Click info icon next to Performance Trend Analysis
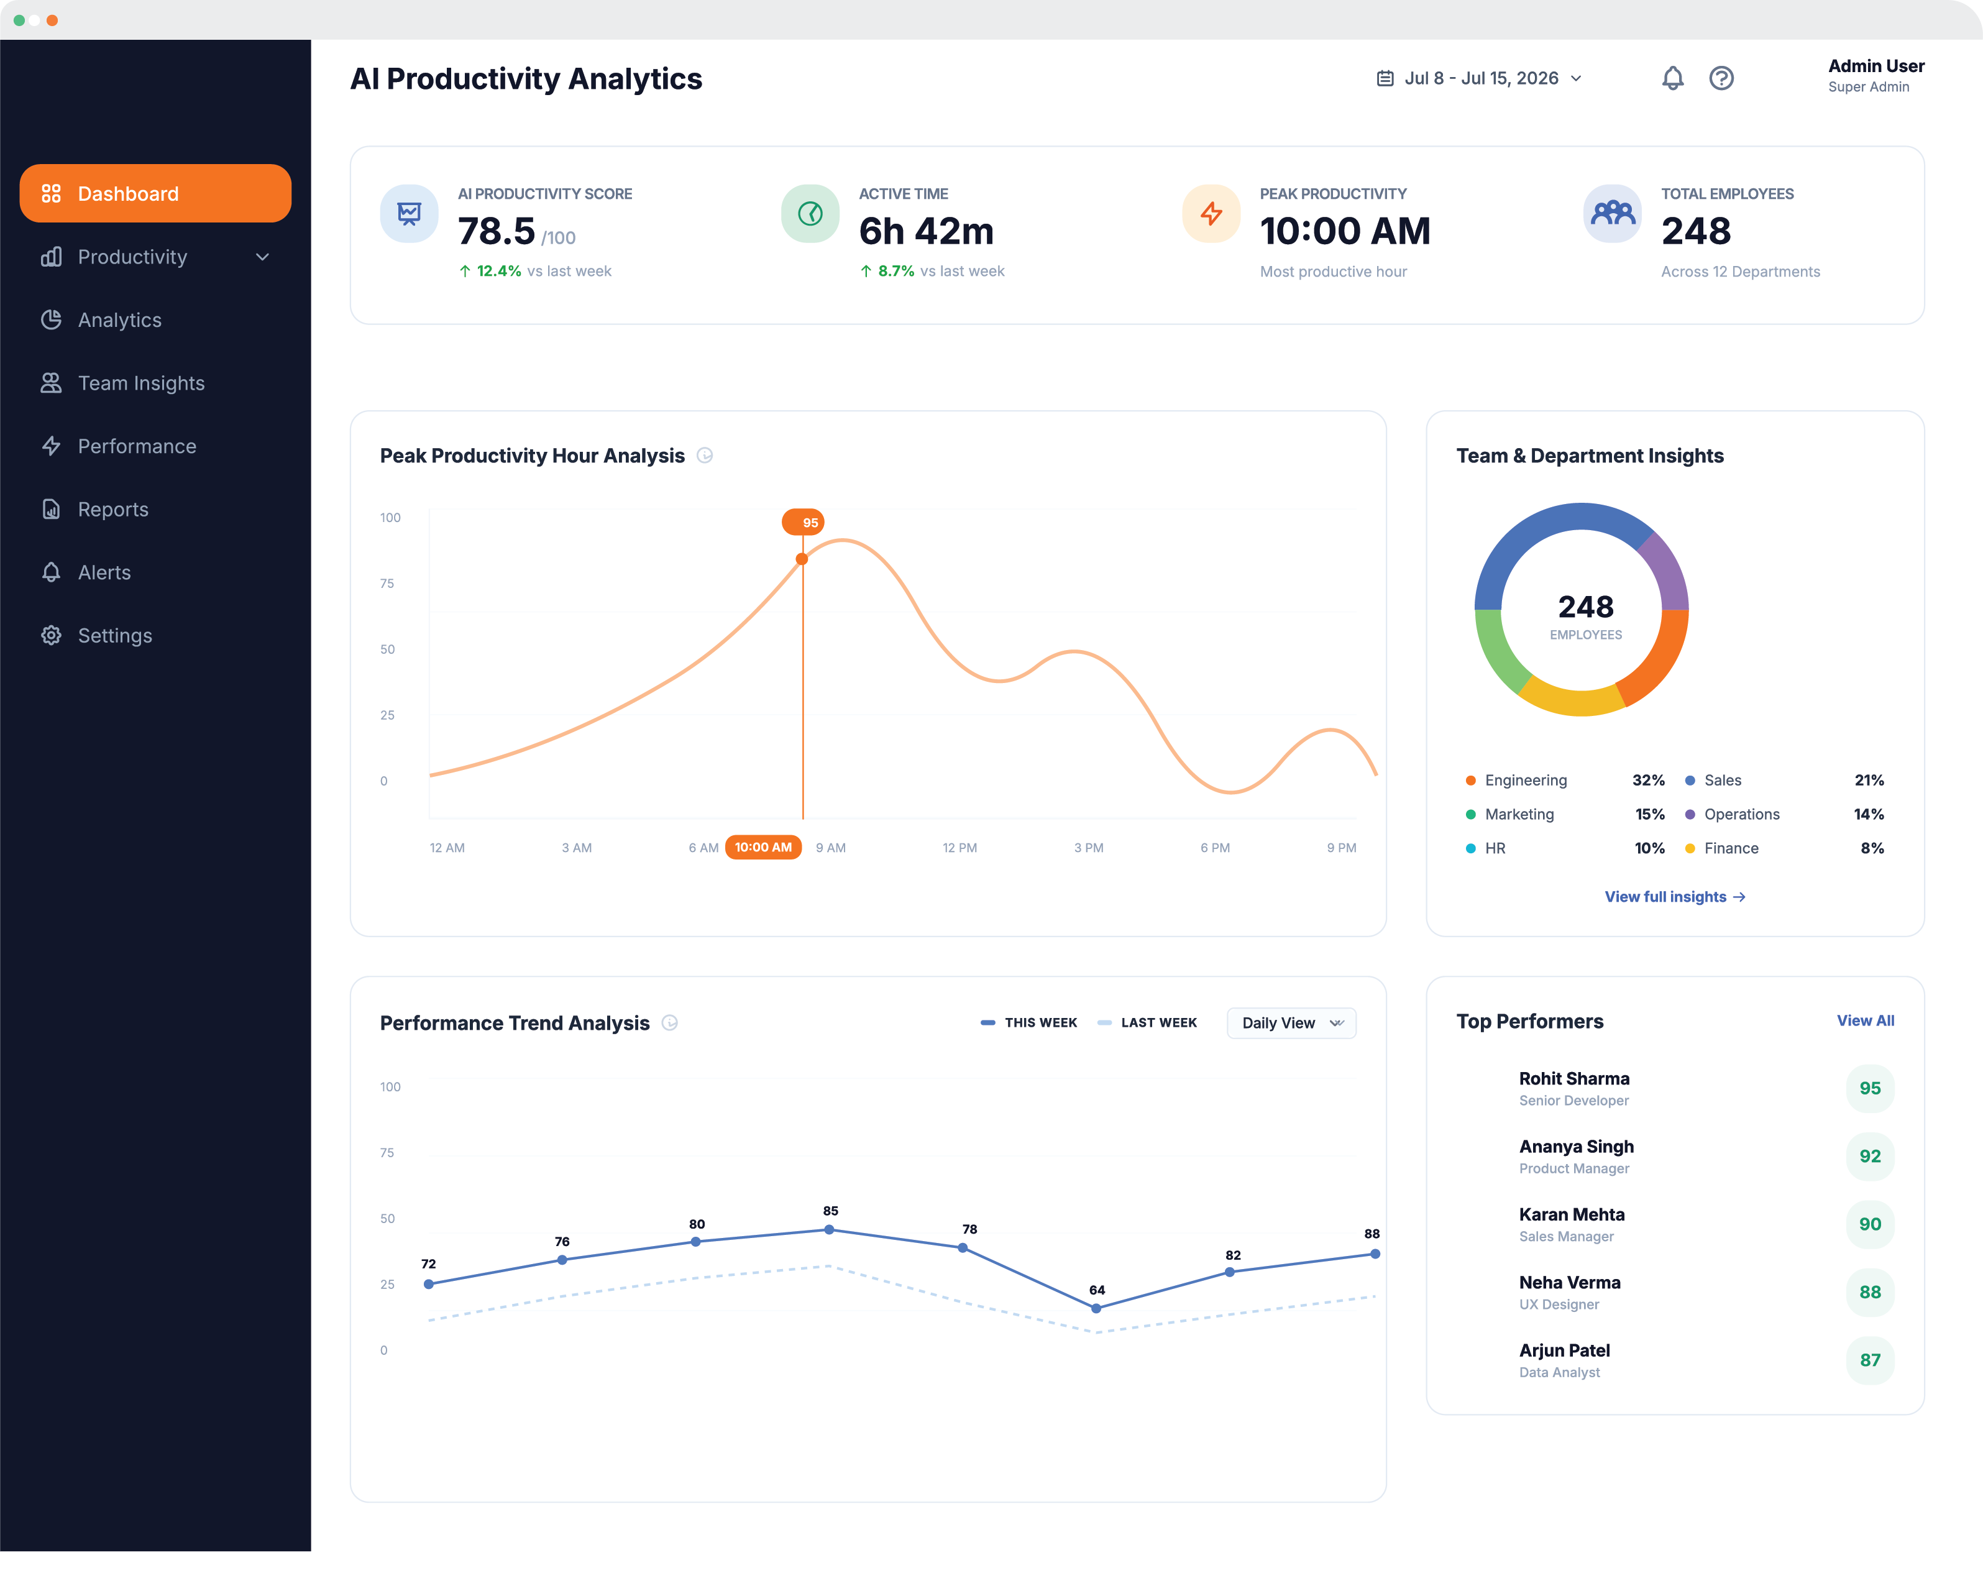Screen dimensions: 1983x1591 (x=671, y=1023)
